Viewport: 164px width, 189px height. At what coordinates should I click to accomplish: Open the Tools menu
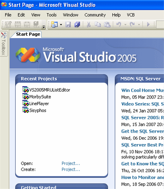[x=52, y=15]
